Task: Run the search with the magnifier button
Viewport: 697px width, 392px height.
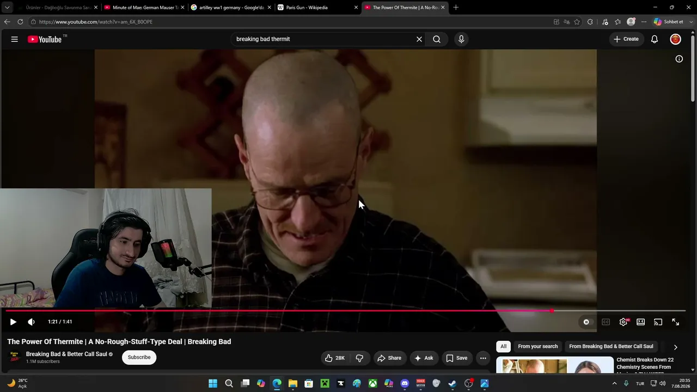Action: [437, 39]
